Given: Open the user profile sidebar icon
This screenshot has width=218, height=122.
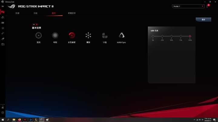Looking at the screenshot, I should pos(3,107).
